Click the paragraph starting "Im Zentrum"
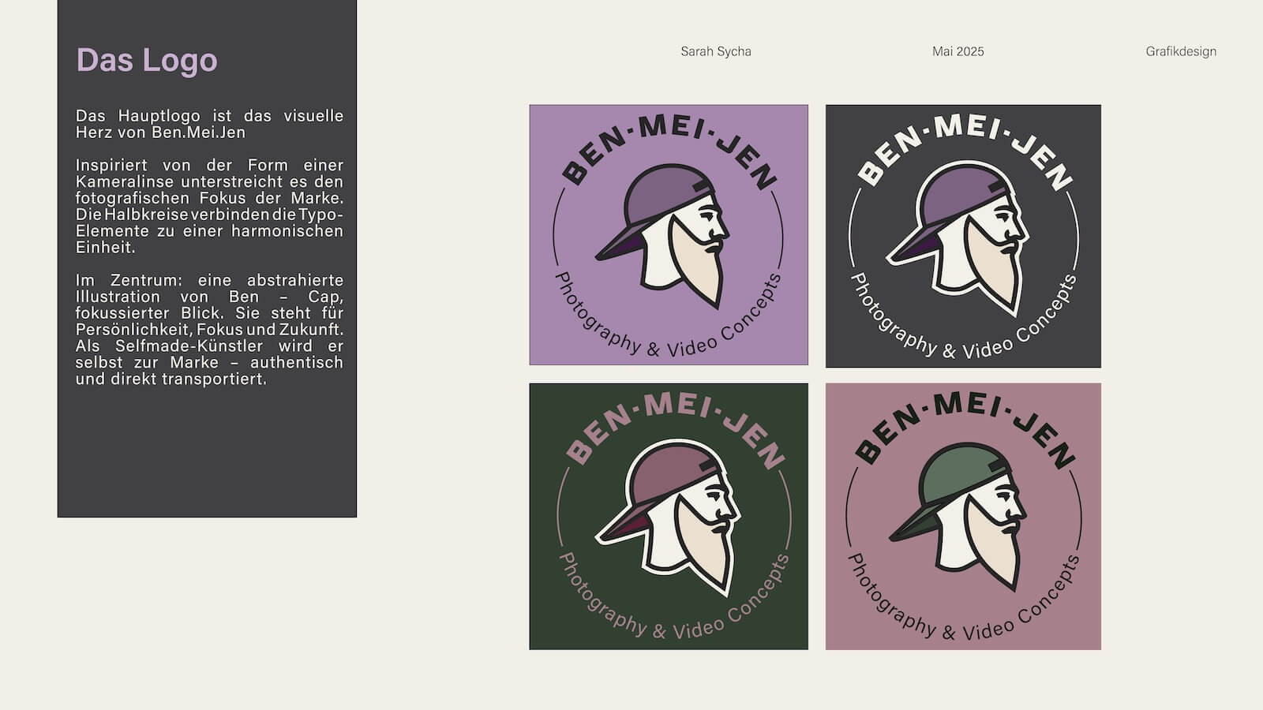The height and width of the screenshot is (710, 1263). (x=209, y=329)
